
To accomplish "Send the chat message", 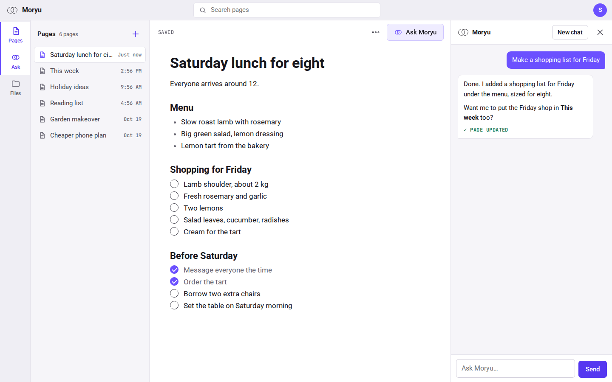I will pos(592,369).
